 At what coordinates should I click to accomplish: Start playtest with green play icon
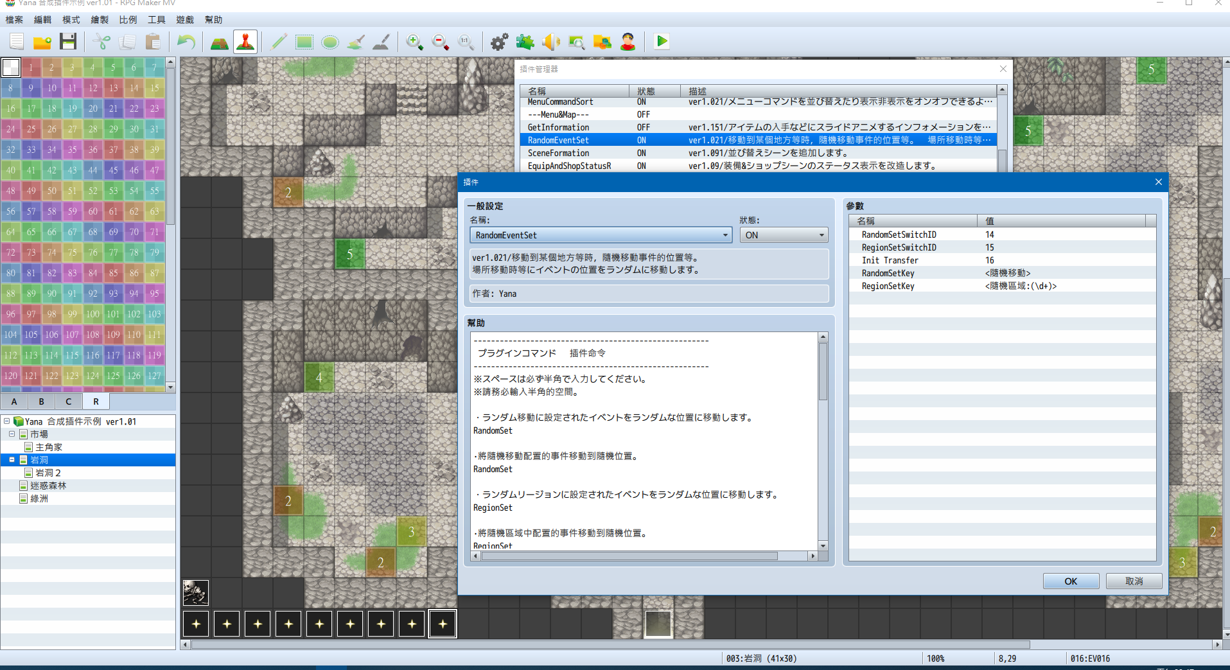[662, 42]
